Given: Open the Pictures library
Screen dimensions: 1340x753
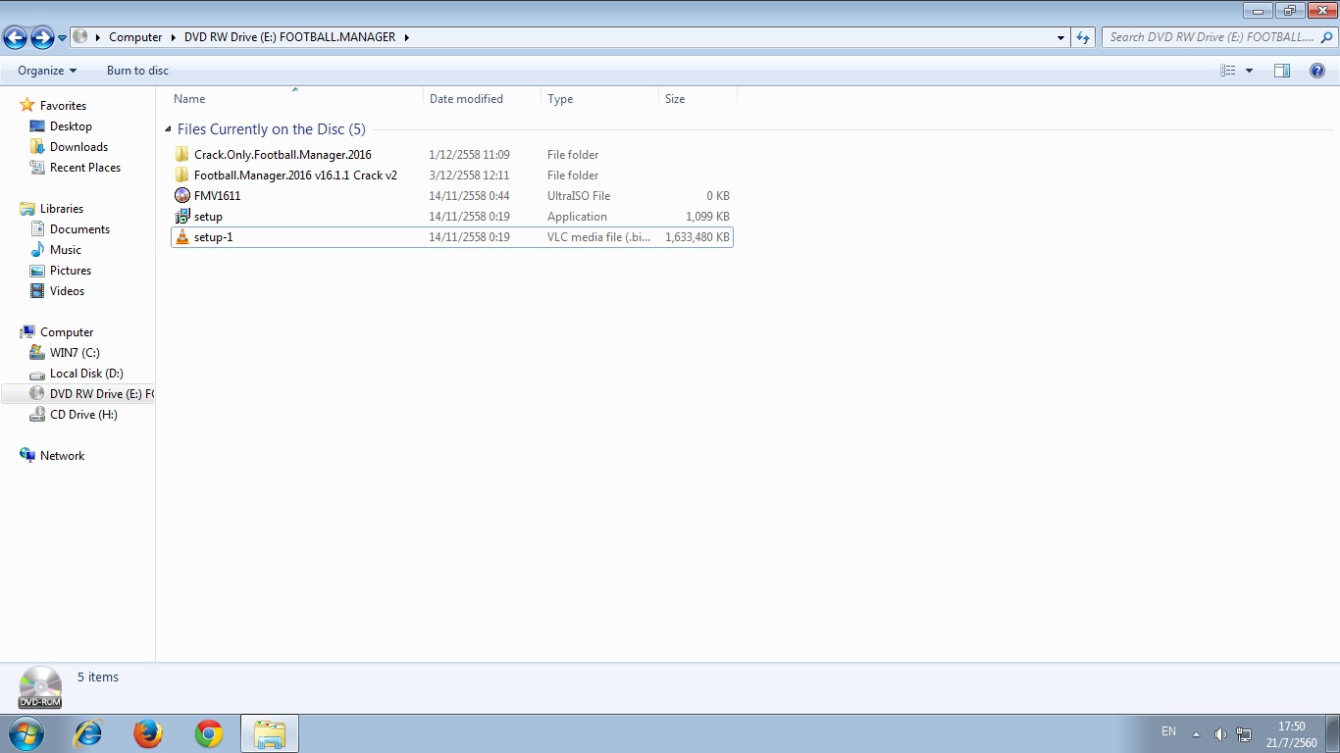Looking at the screenshot, I should [71, 271].
